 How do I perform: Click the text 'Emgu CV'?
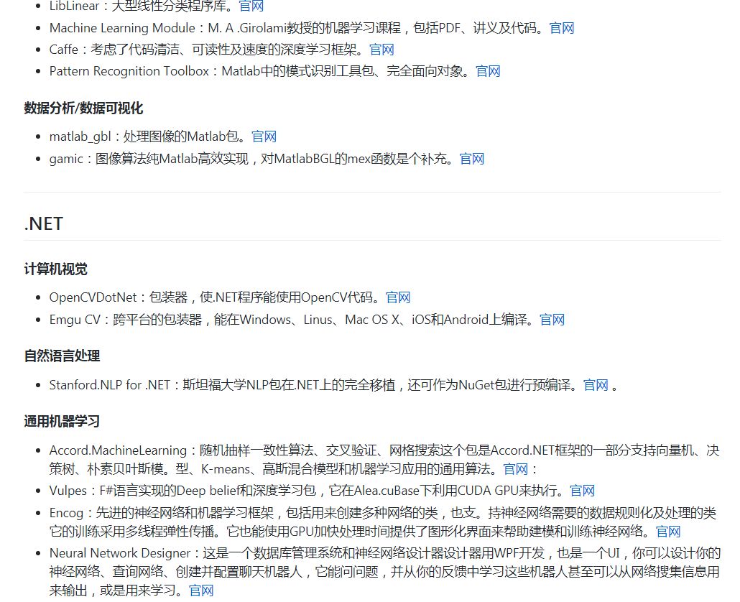[x=75, y=320]
